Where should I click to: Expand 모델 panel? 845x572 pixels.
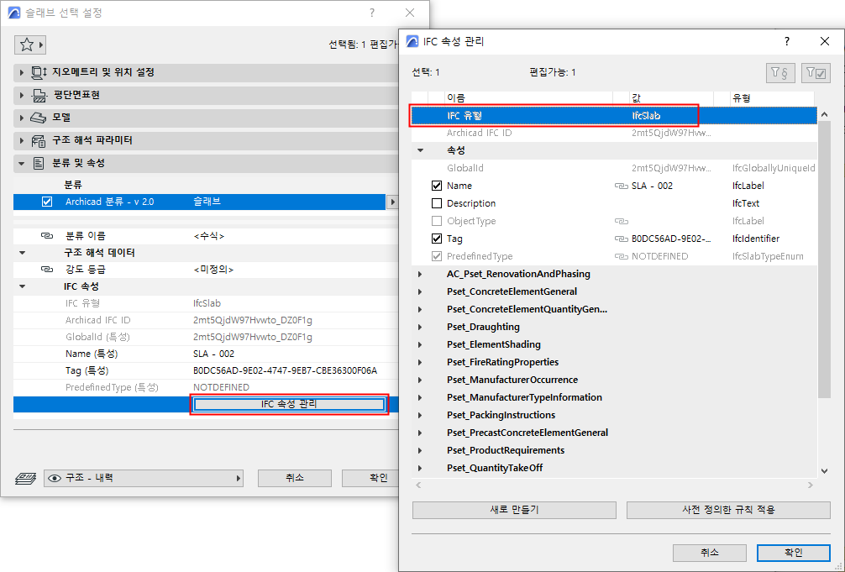point(22,118)
